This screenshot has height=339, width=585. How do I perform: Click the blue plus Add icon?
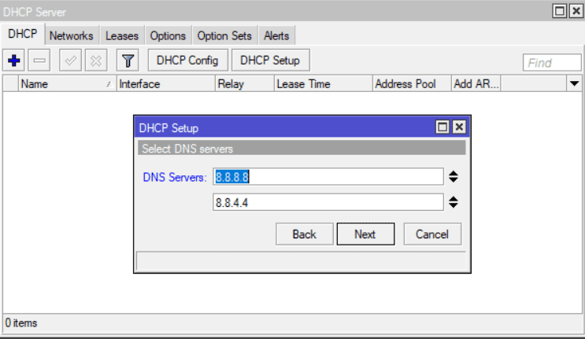13,60
